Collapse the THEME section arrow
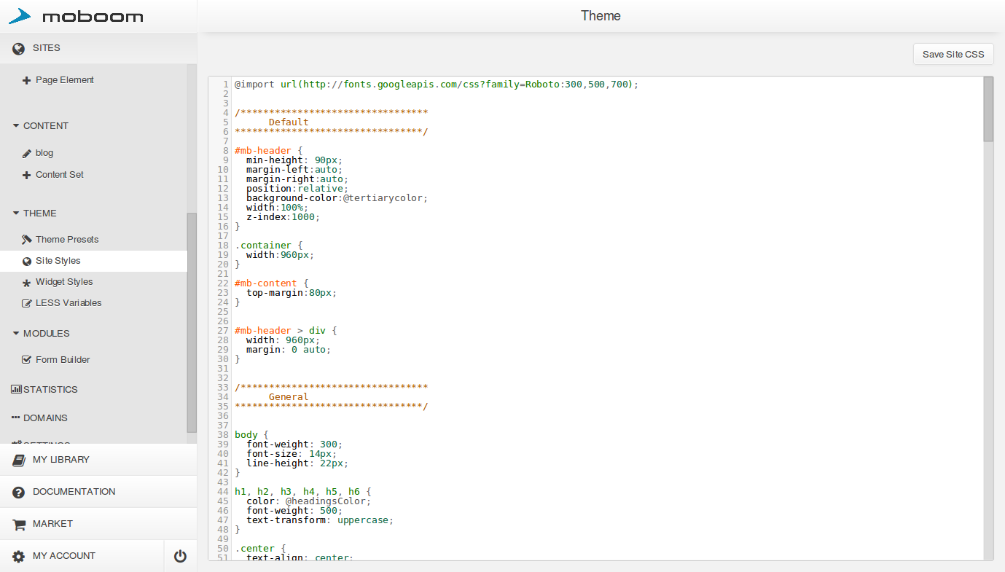 [16, 213]
